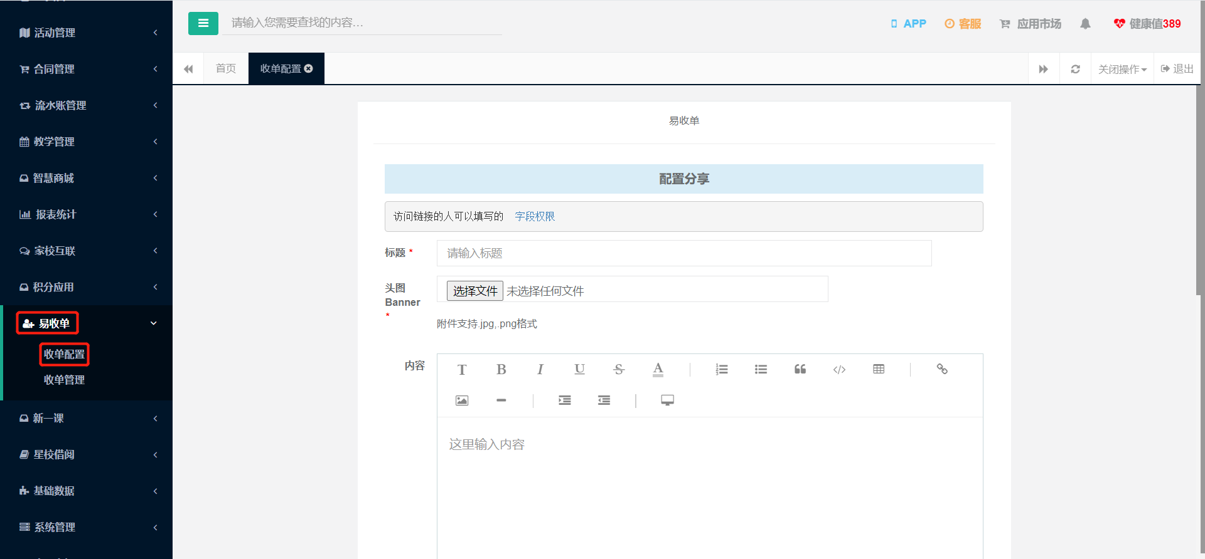The image size is (1205, 559).
Task: Click the 请输入标题 title field
Action: [684, 253]
